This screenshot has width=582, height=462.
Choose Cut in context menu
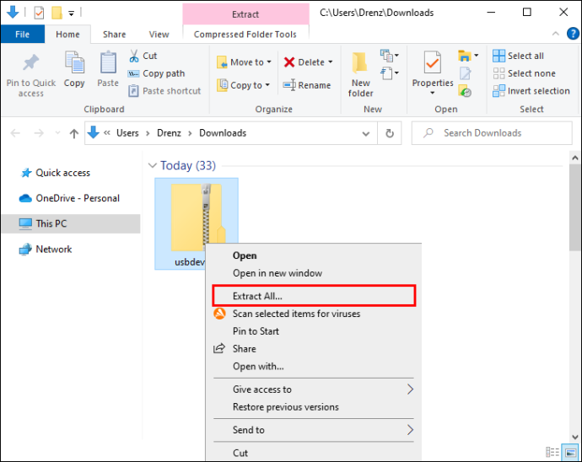tap(314, 453)
